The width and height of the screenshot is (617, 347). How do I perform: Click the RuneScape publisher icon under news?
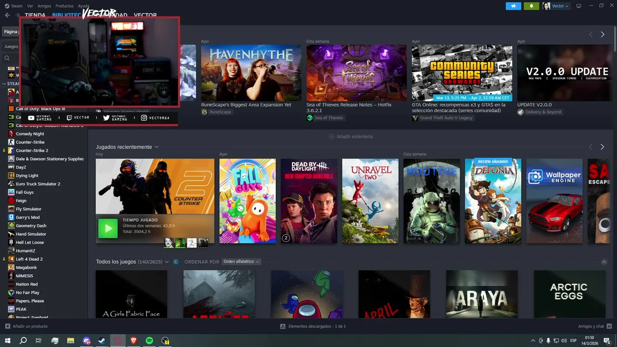pyautogui.click(x=204, y=112)
